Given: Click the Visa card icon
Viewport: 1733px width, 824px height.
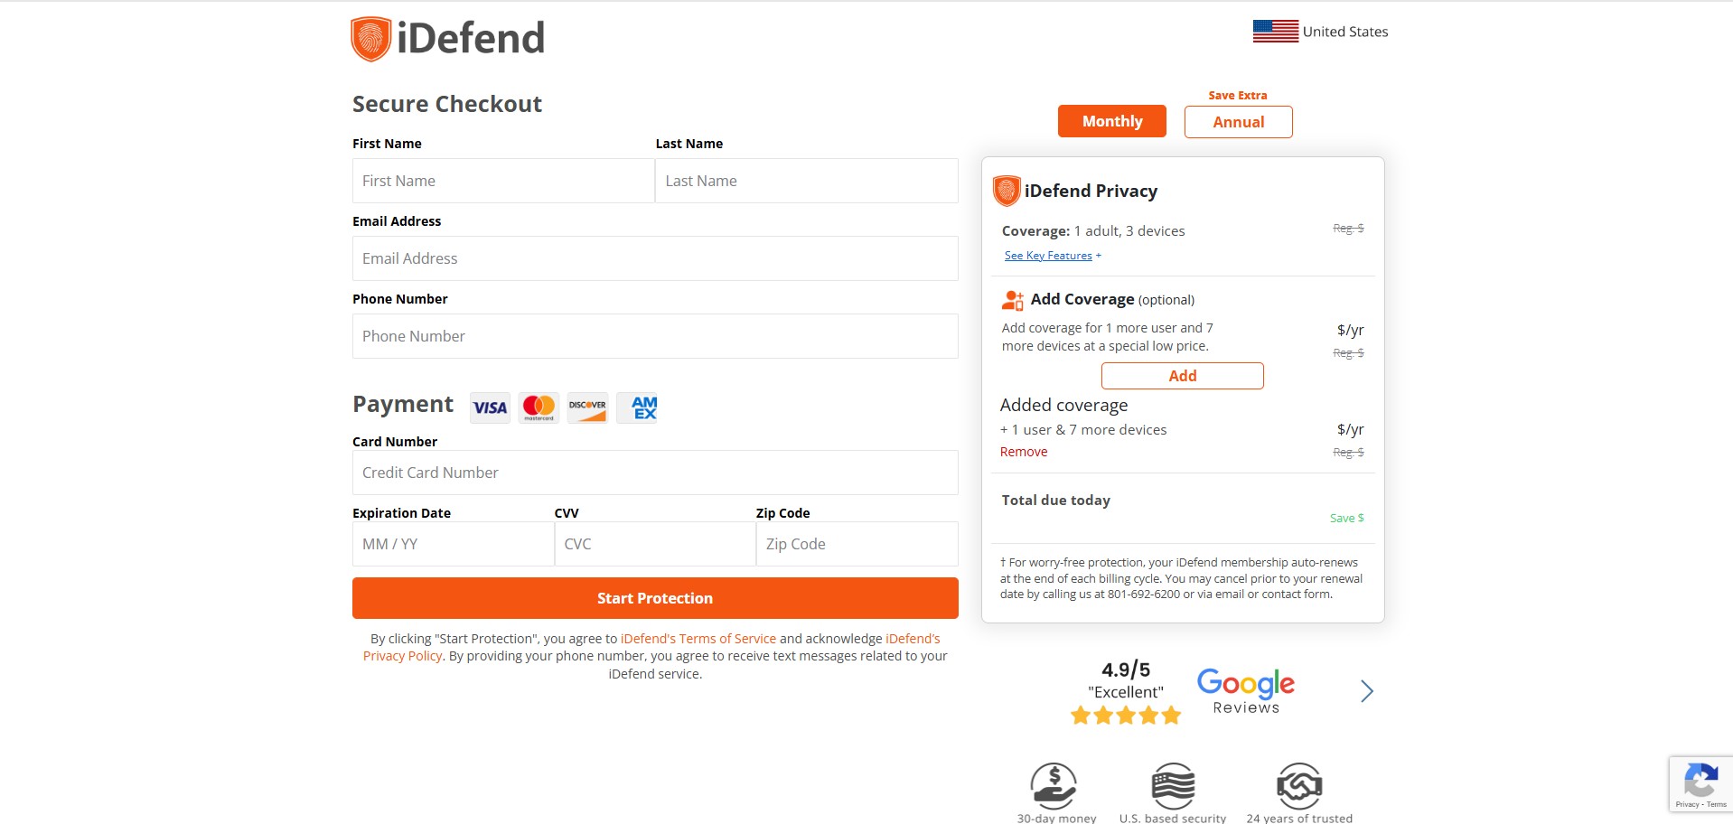Looking at the screenshot, I should (x=490, y=407).
